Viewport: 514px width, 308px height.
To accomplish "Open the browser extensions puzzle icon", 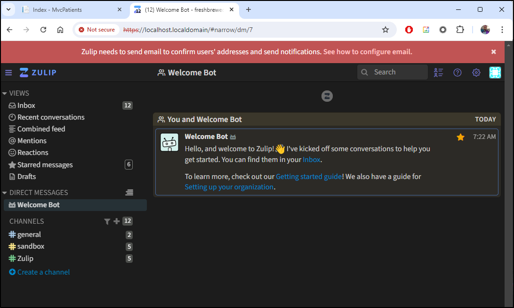I will (460, 30).
